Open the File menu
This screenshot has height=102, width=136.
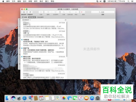(14, 1)
